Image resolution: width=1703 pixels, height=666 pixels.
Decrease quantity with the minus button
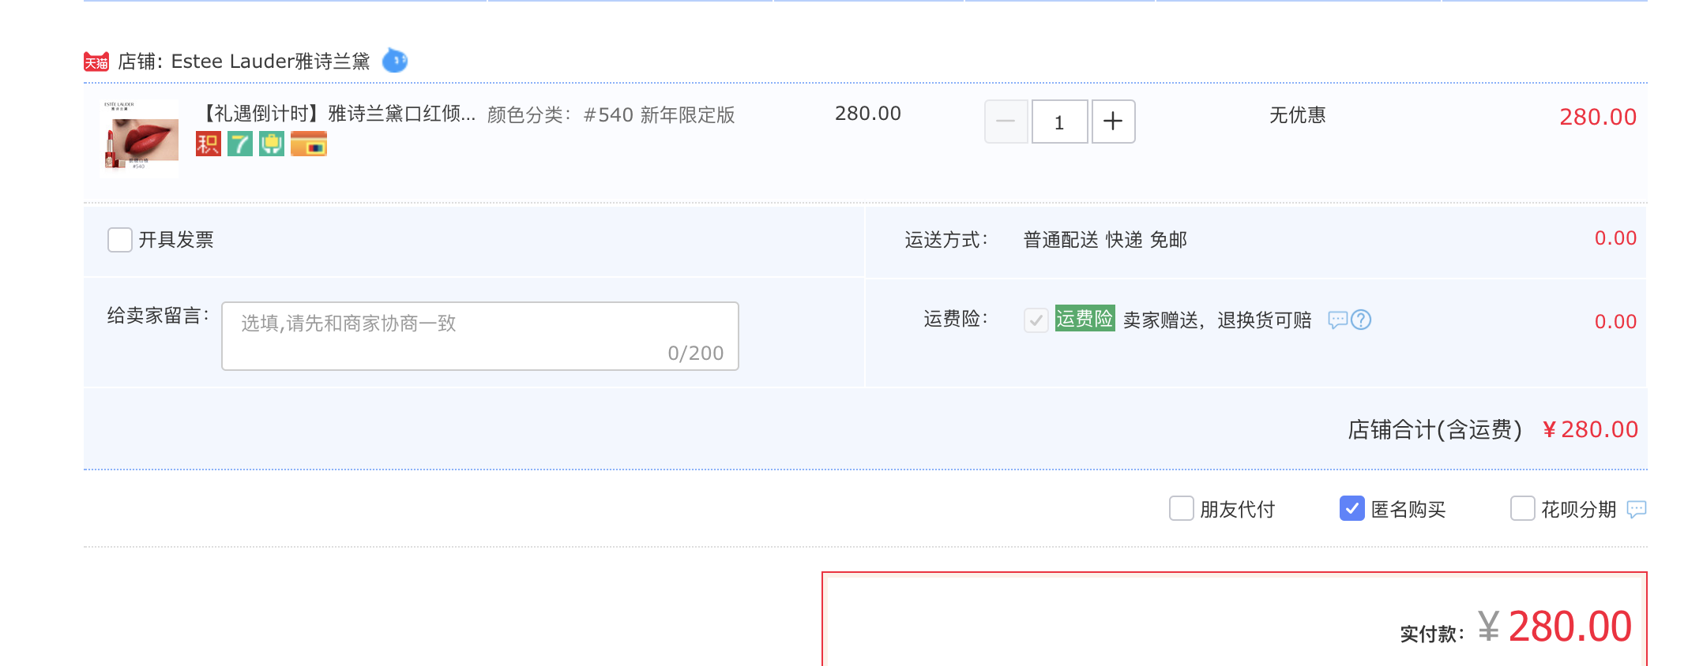click(x=1006, y=122)
